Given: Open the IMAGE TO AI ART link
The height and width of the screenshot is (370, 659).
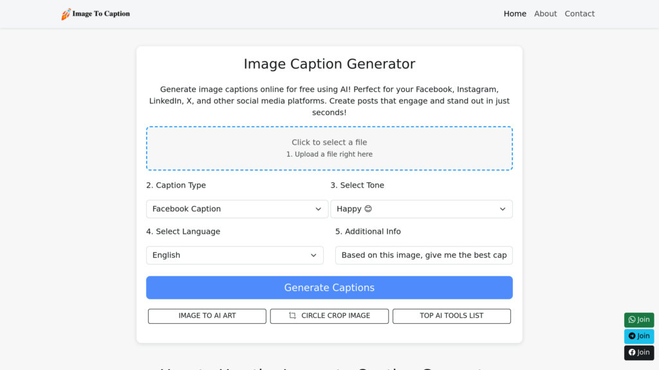Looking at the screenshot, I should click(207, 316).
